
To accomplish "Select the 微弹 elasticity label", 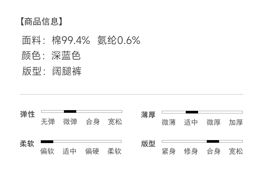I will (70, 122).
